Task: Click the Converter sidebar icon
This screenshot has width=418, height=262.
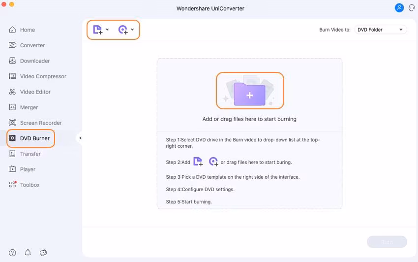Action: point(12,45)
